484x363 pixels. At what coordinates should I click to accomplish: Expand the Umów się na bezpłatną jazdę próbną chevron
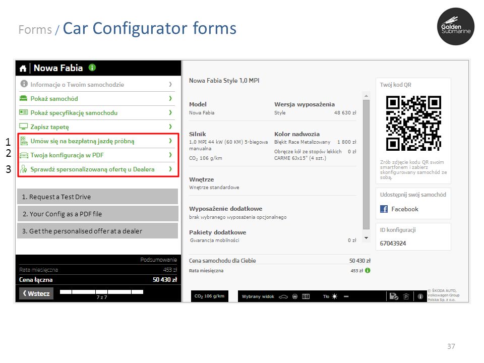click(170, 141)
